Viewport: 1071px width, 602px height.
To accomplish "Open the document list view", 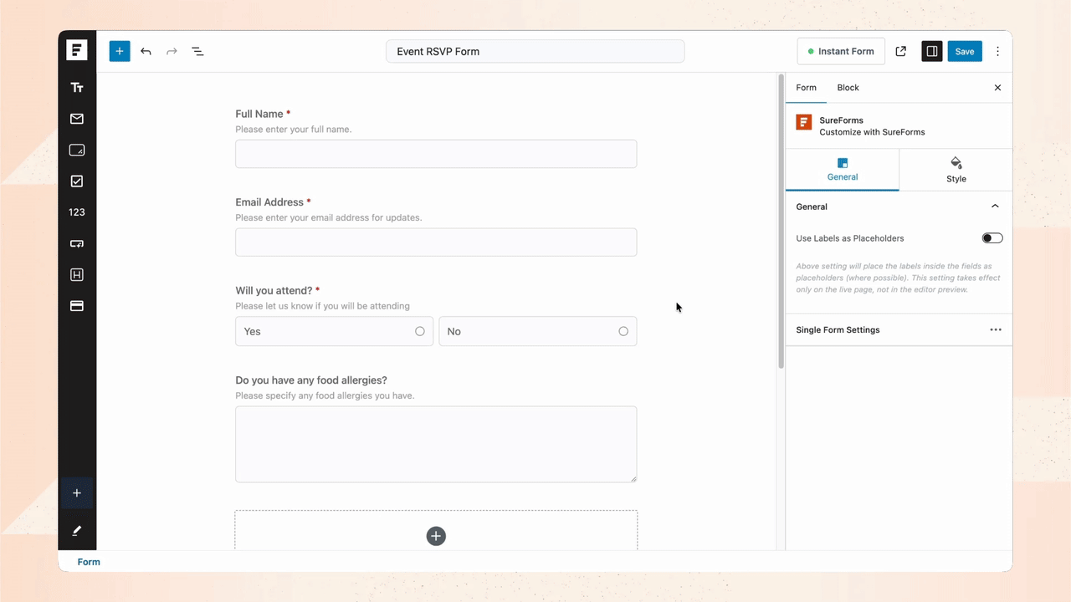I will 197,51.
